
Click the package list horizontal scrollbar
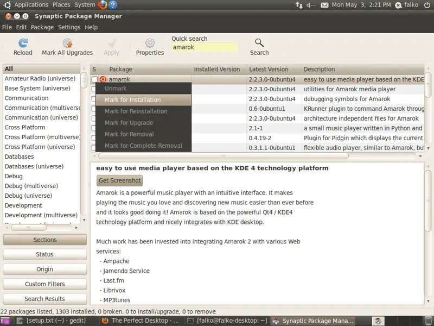tap(224, 156)
